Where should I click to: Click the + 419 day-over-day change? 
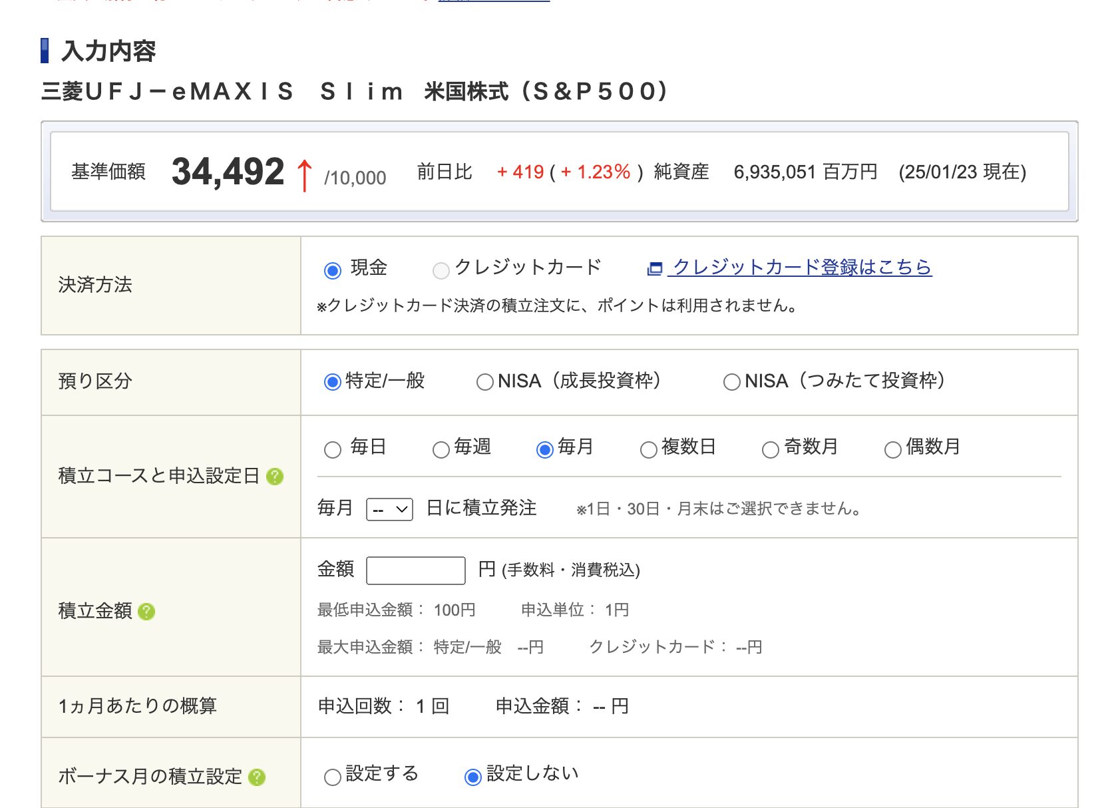pyautogui.click(x=520, y=172)
